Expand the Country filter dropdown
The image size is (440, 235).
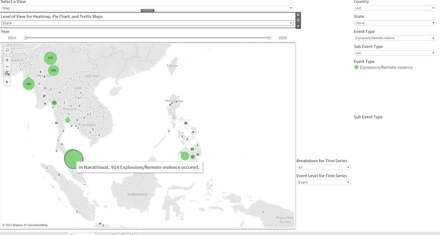point(394,8)
